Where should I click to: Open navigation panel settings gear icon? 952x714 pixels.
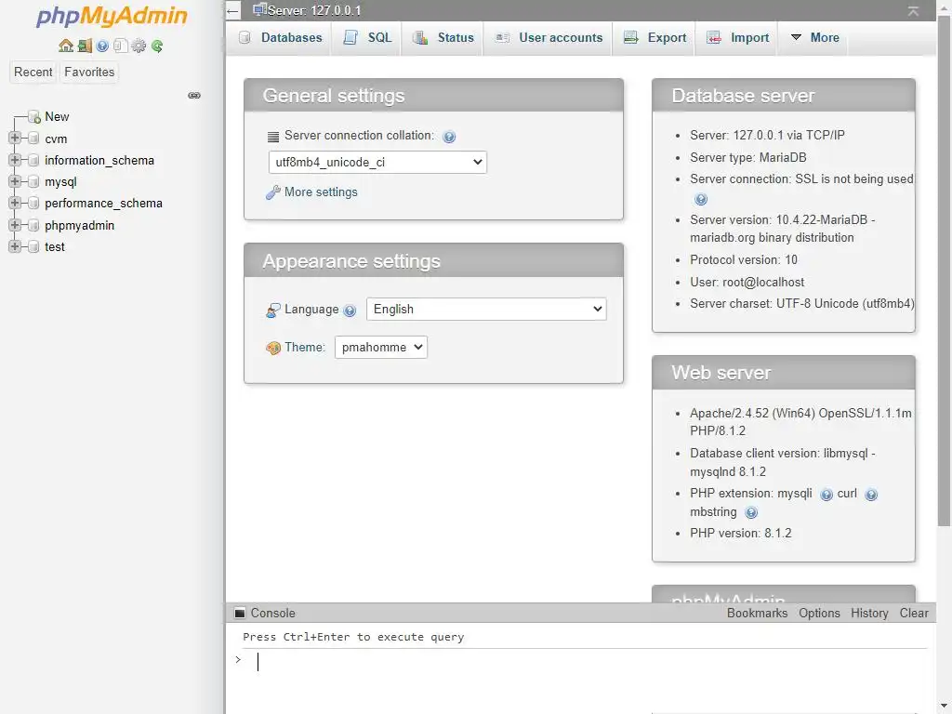[139, 46]
